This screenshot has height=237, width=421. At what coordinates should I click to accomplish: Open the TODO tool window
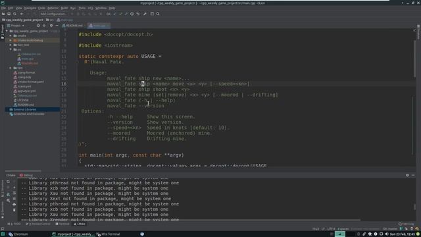(14, 224)
